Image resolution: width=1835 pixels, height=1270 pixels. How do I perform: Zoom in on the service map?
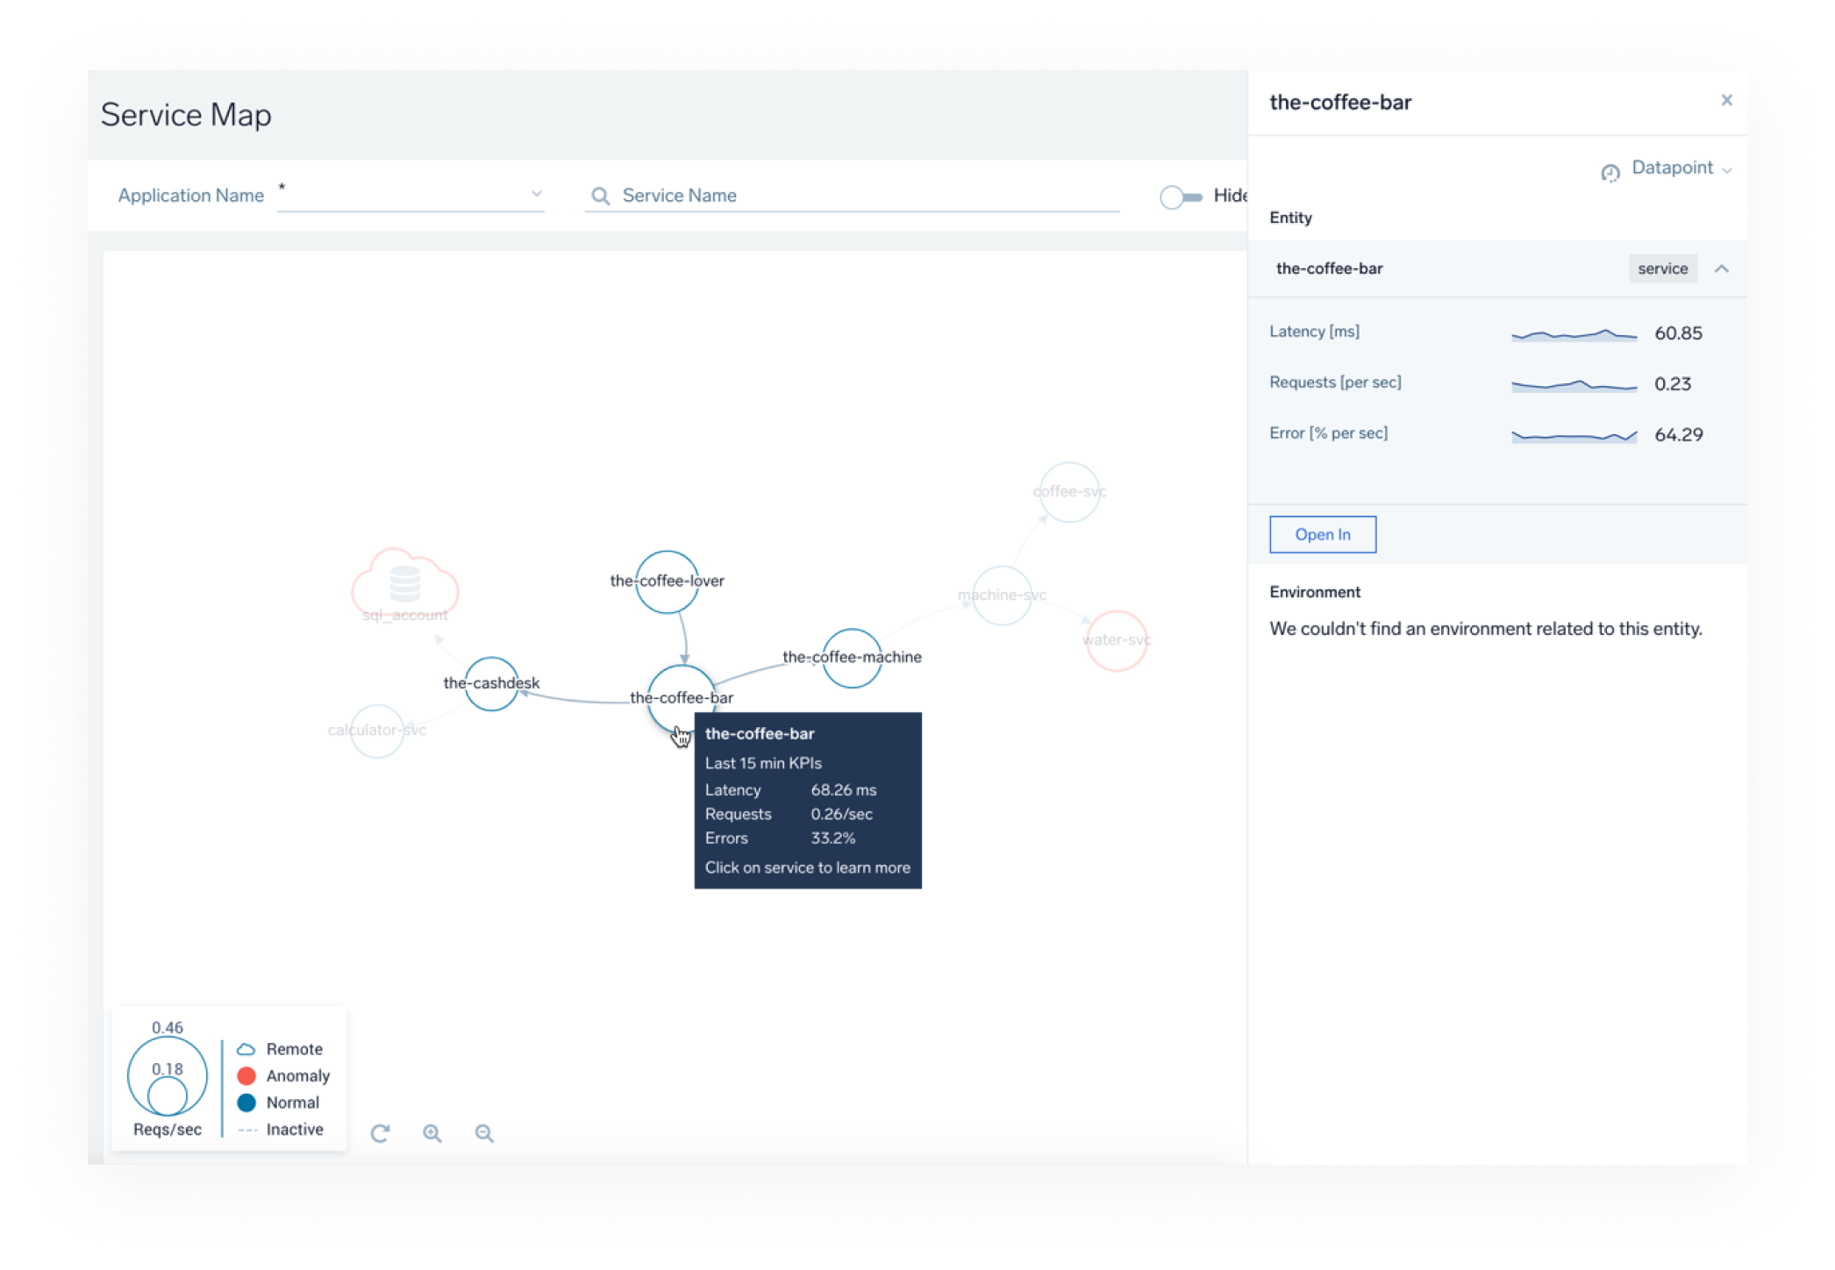[432, 1133]
